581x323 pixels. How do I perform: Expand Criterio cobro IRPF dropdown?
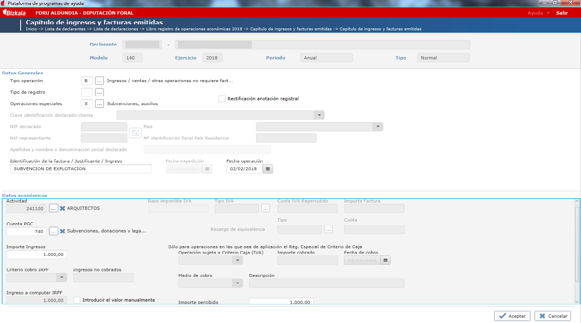pos(61,277)
